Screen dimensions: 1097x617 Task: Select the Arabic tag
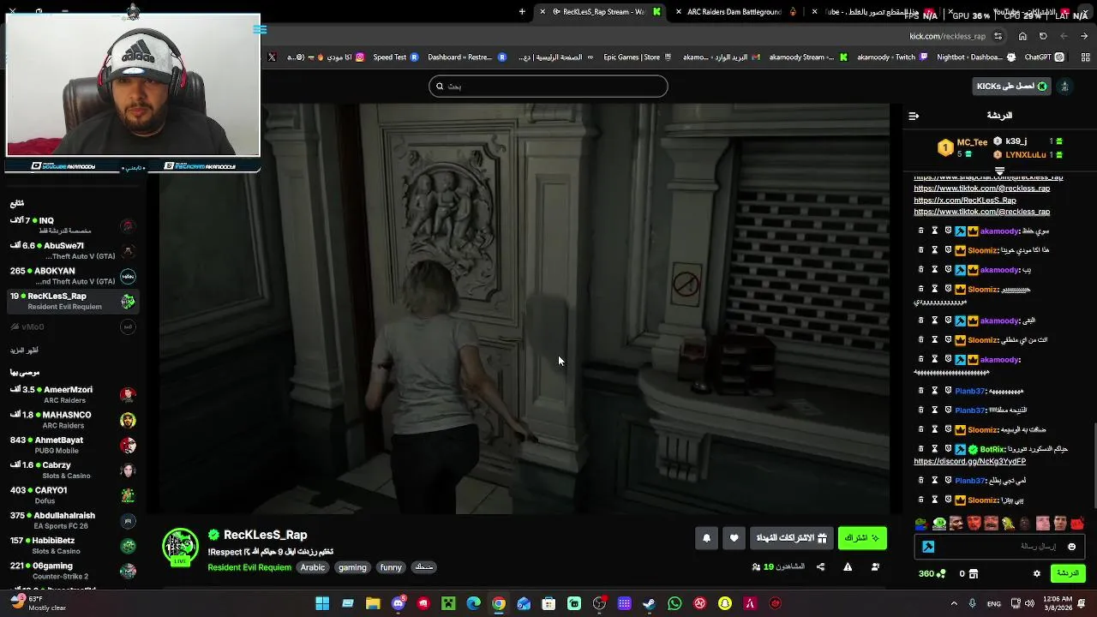point(313,567)
